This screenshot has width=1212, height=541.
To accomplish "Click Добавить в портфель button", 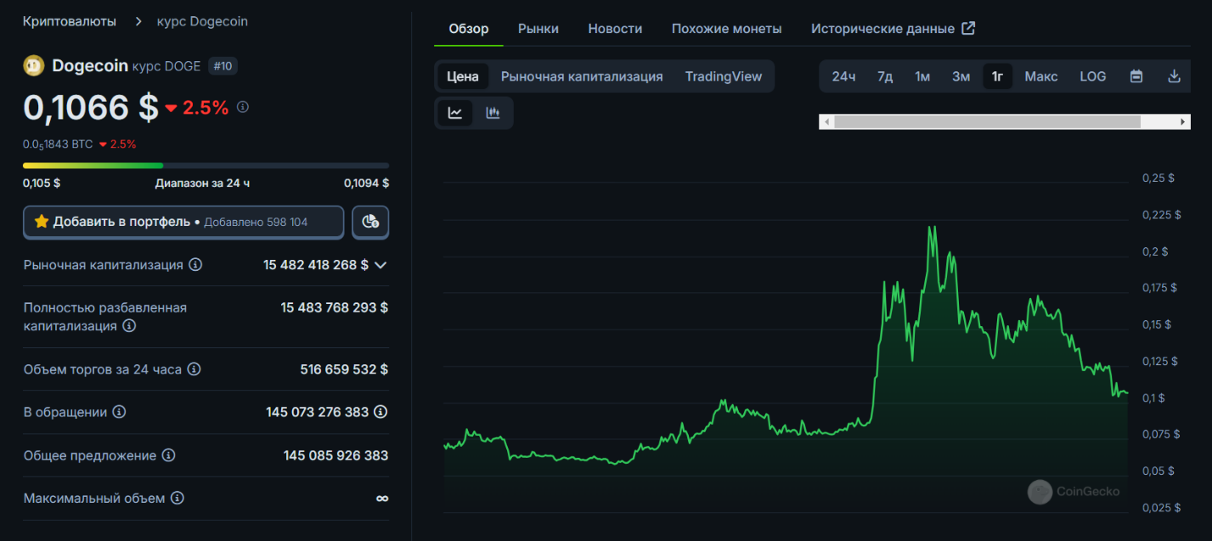I will click(183, 222).
